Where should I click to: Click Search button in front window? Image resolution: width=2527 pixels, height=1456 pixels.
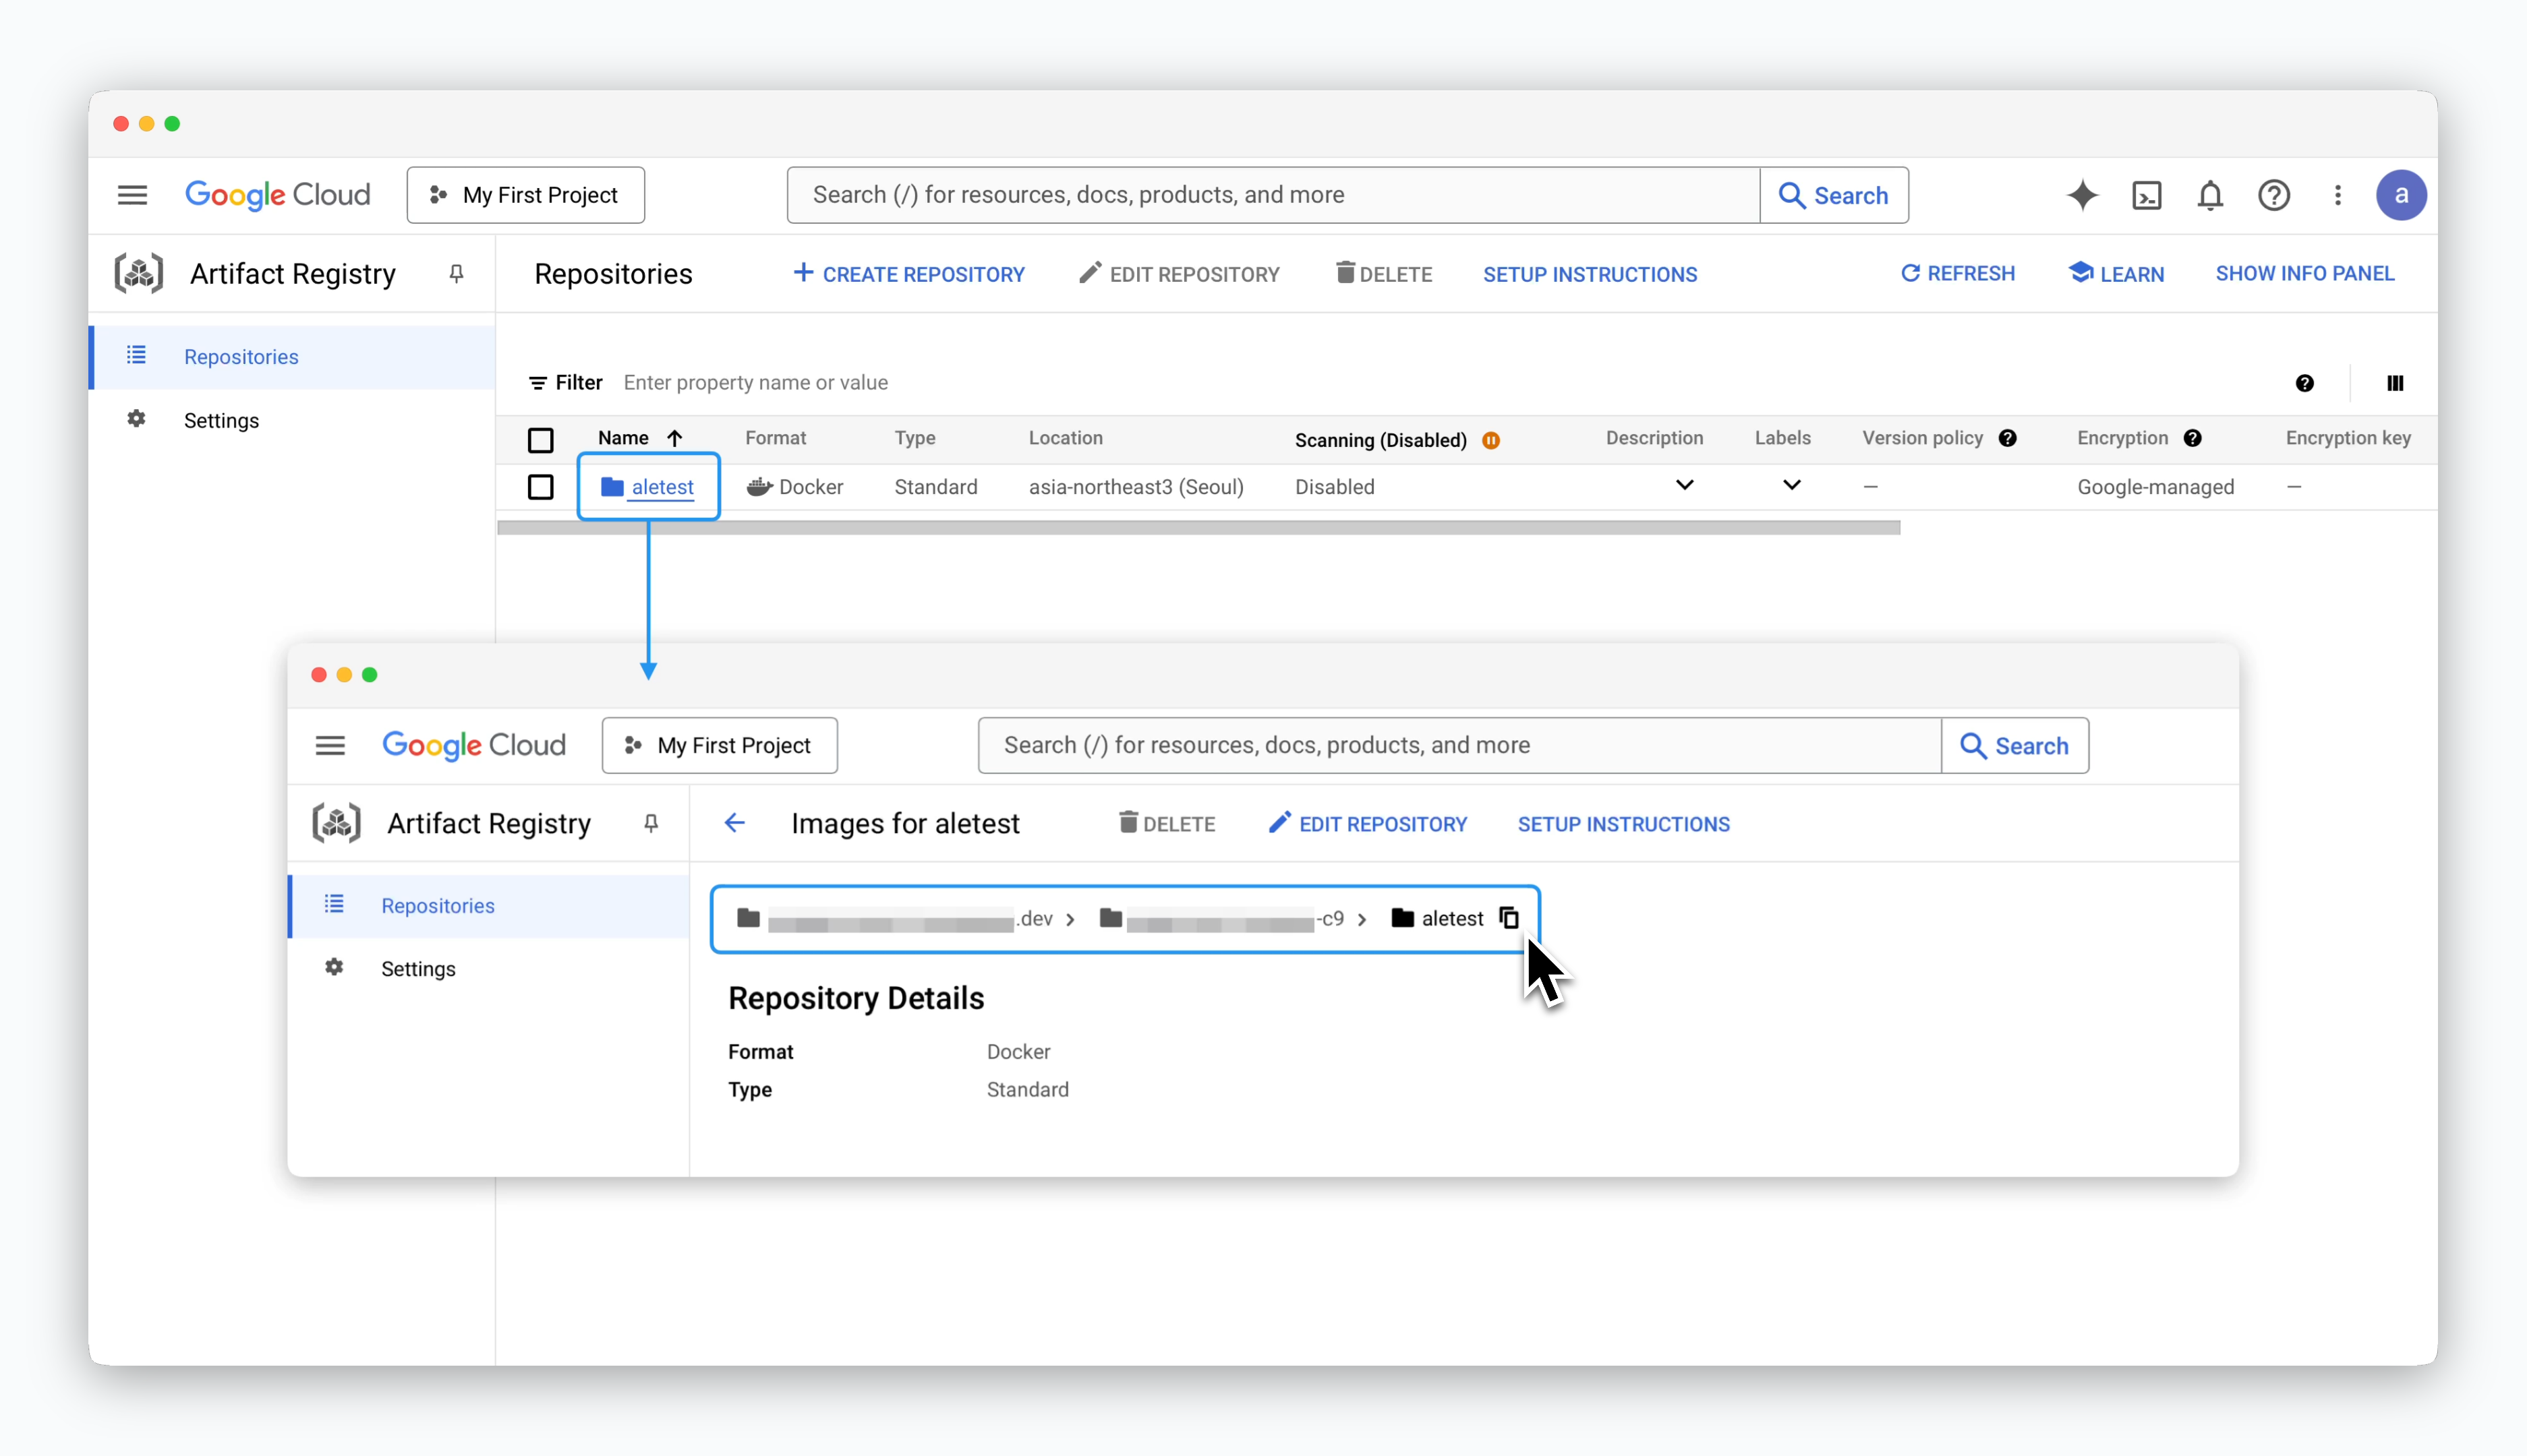2015,746
